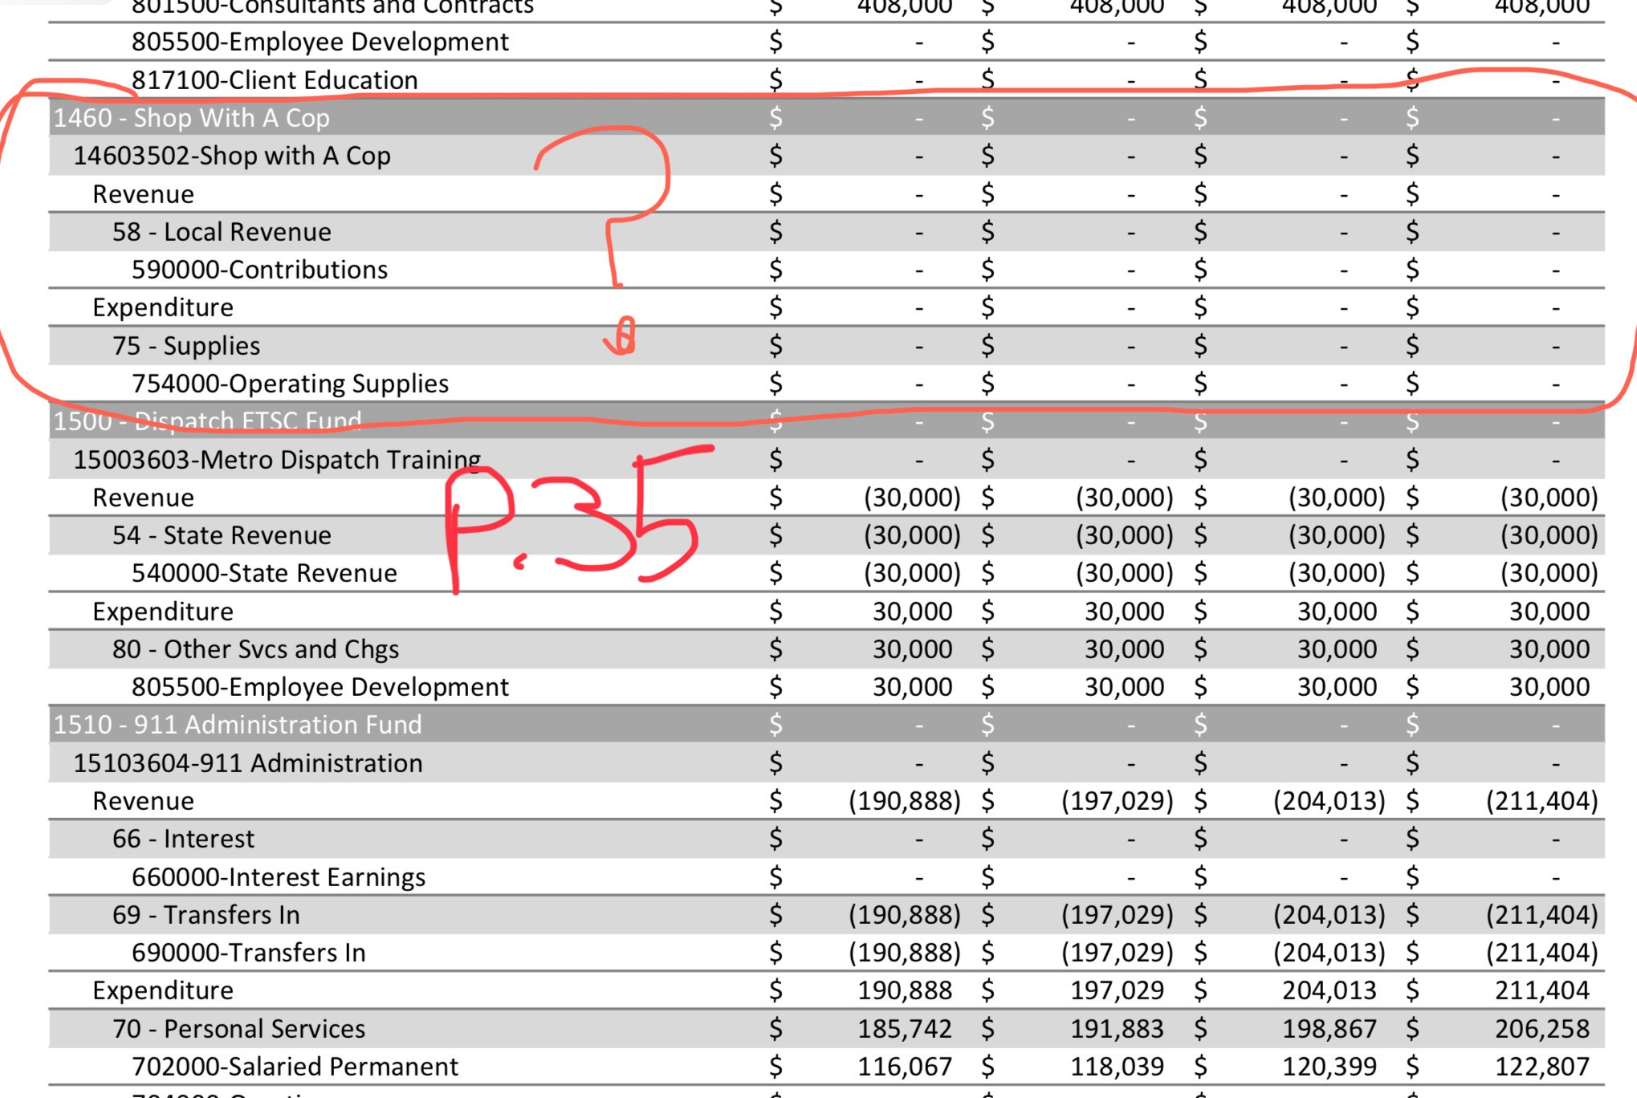
Task: Click the '817100-Client Education' line item
Action: pyautogui.click(x=275, y=80)
